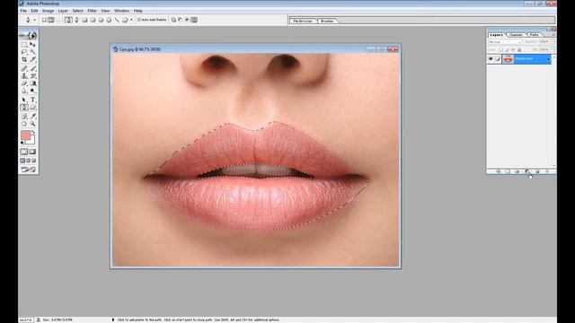Open the Select menu
Screen dimensions: 575x323
(x=78, y=11)
